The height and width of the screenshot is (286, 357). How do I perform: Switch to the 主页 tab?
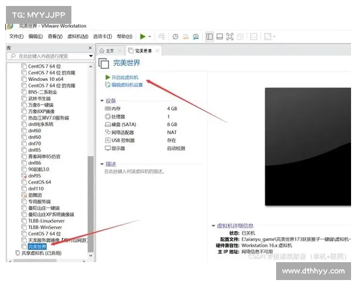click(110, 51)
